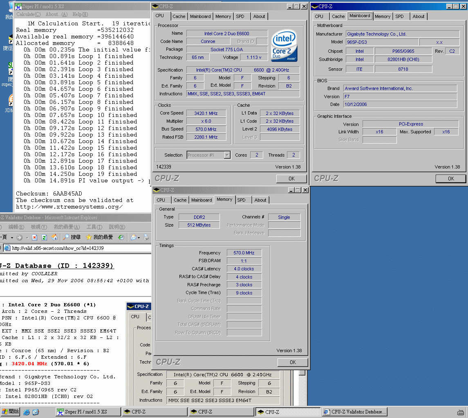Click the Instructions field listing MMX, SSE, SSE2
This screenshot has height=418, width=468.
[243, 94]
